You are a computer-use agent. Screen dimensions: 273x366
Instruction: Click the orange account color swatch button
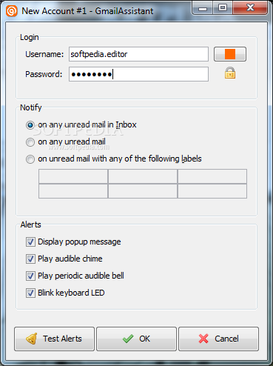tap(230, 54)
